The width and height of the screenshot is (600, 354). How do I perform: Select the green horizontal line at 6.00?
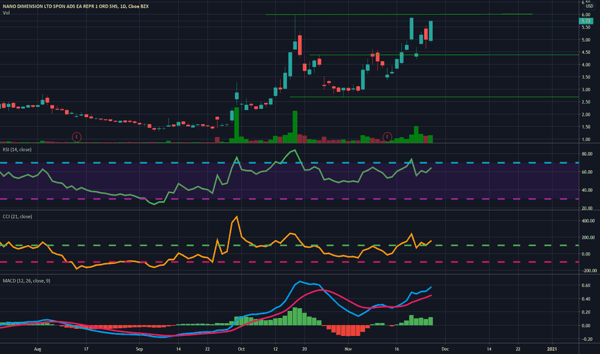(x=398, y=15)
